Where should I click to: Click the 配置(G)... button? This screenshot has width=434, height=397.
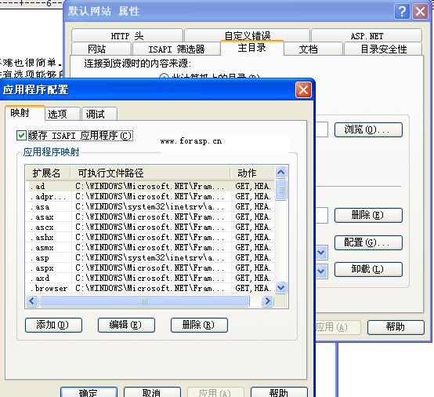[x=368, y=242]
